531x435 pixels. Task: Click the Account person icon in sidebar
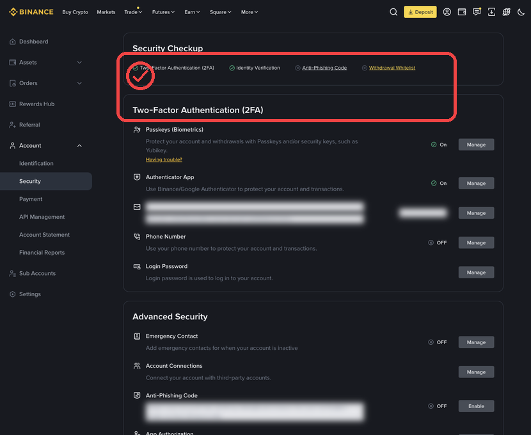click(x=13, y=146)
